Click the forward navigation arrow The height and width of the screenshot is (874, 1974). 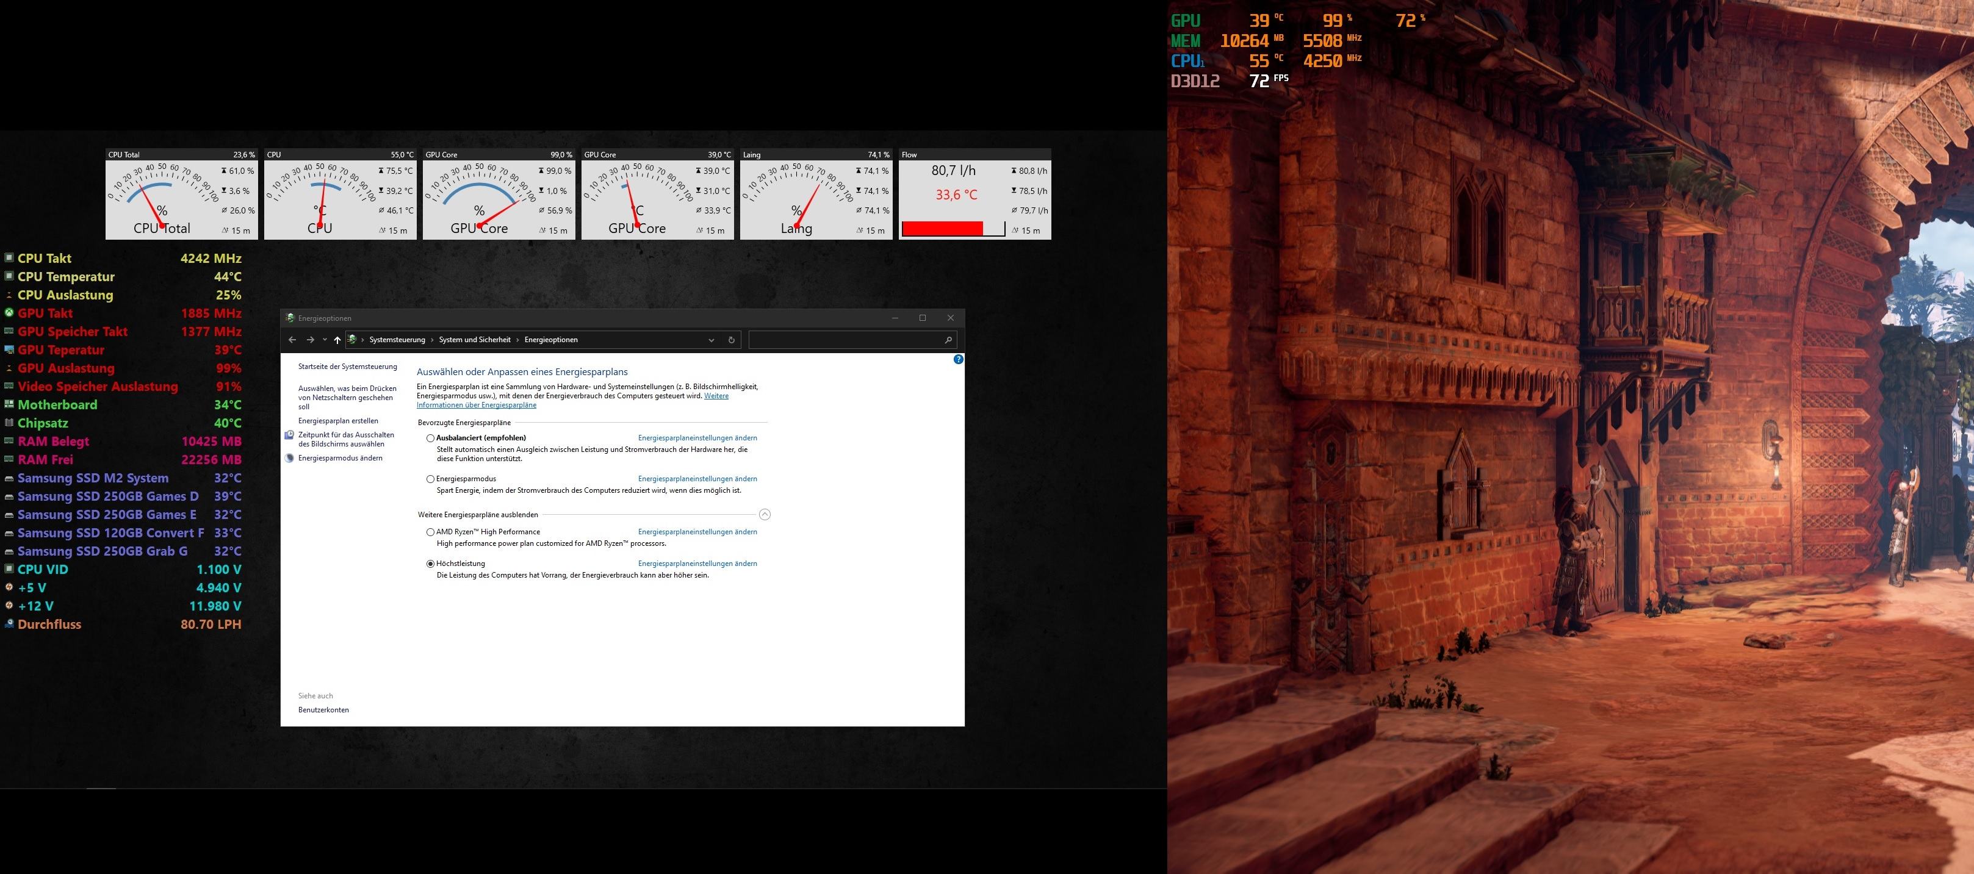tap(311, 340)
